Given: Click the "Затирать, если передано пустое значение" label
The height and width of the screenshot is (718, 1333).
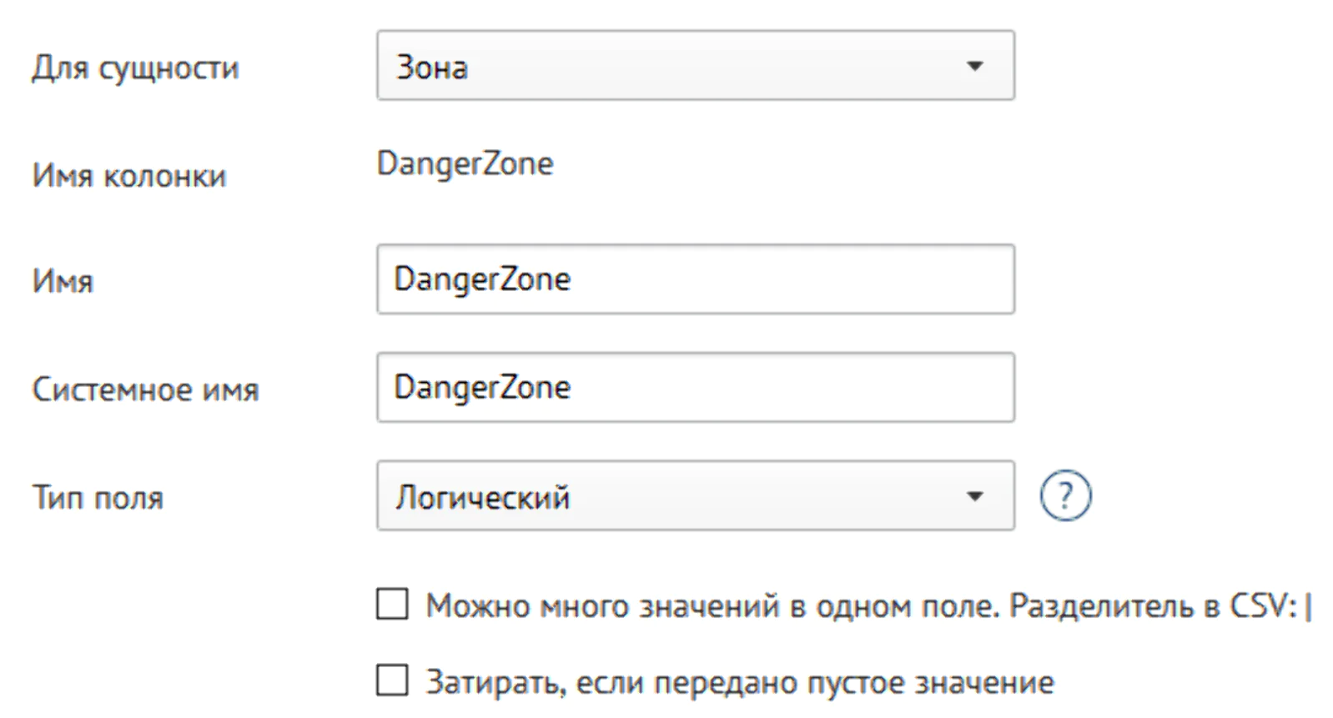Looking at the screenshot, I should pos(740,682).
